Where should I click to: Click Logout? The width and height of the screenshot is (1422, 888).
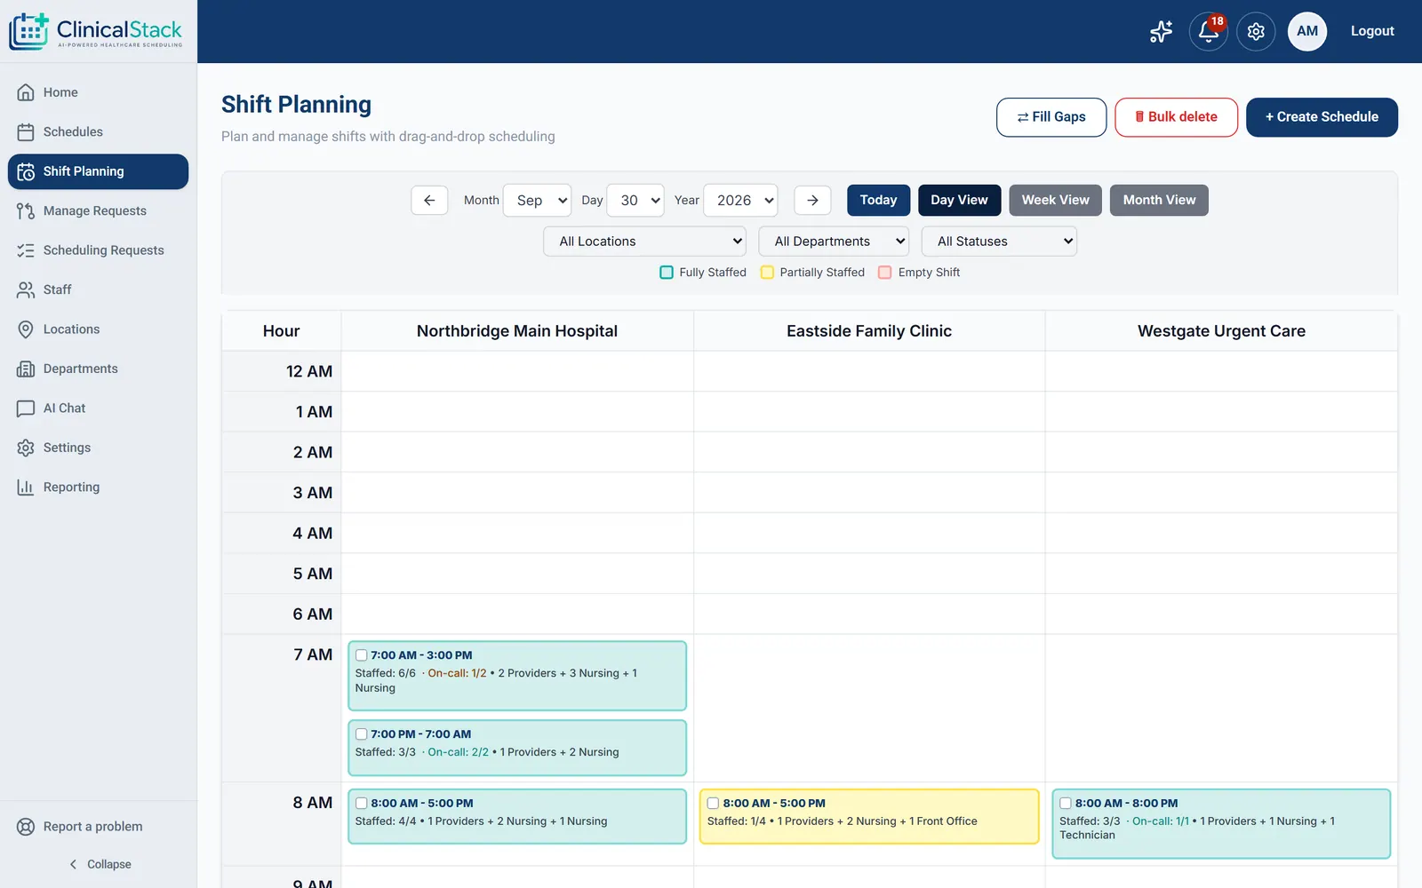click(1372, 31)
